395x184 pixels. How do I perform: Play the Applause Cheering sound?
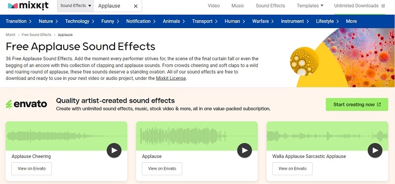pyautogui.click(x=114, y=150)
